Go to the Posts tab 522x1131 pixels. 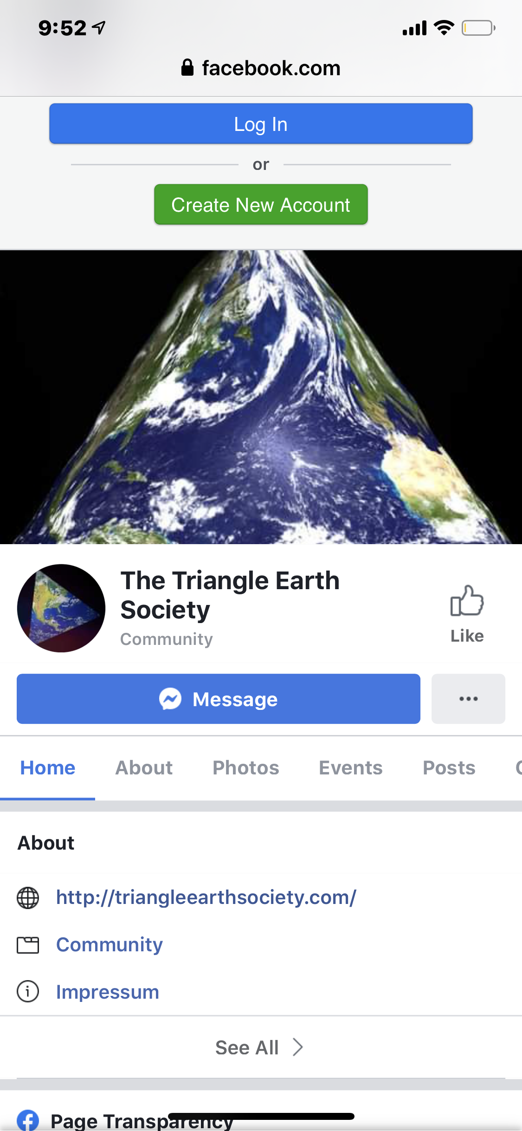(x=449, y=768)
